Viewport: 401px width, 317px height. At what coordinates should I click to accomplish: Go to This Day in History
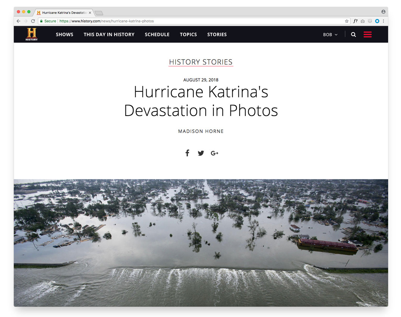(x=109, y=35)
